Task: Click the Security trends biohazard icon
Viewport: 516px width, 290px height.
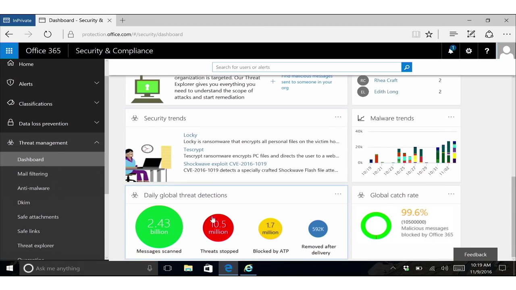Action: tap(135, 118)
